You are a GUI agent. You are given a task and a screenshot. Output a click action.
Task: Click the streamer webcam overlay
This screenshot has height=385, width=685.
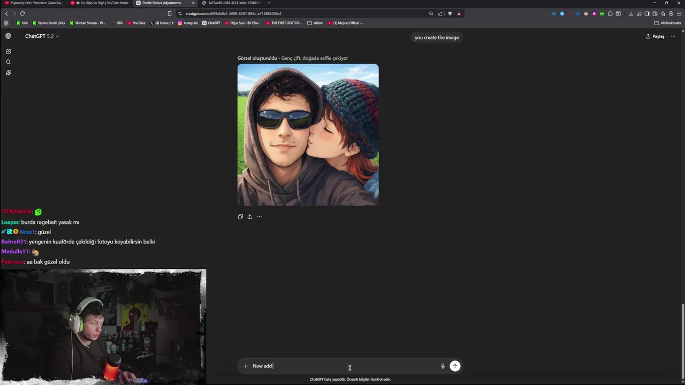(103, 326)
